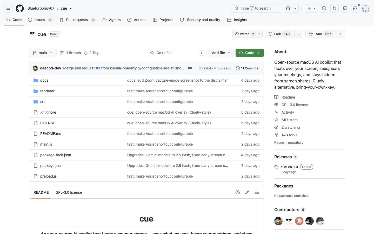This screenshot has width=374, height=234.
Task: Open the README.md file
Action: [x=51, y=134]
